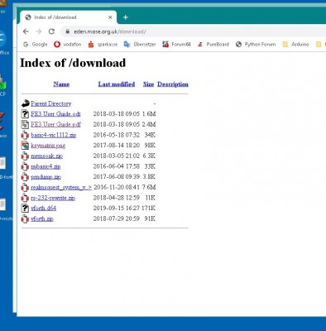Click the archive icon beside memsoak.zip

25,156
